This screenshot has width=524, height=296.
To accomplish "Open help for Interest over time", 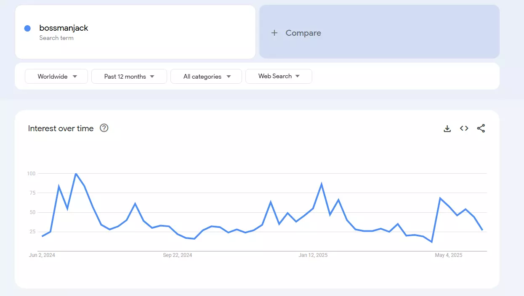I will [x=104, y=128].
